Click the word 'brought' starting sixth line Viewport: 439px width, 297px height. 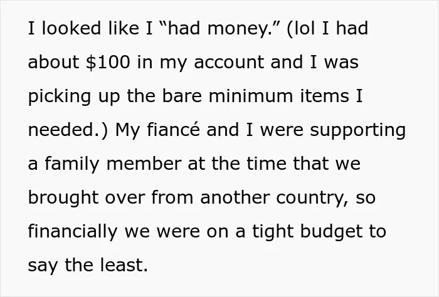point(63,198)
